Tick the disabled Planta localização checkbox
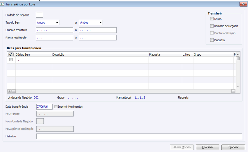248x152 pixels. click(x=212, y=33)
